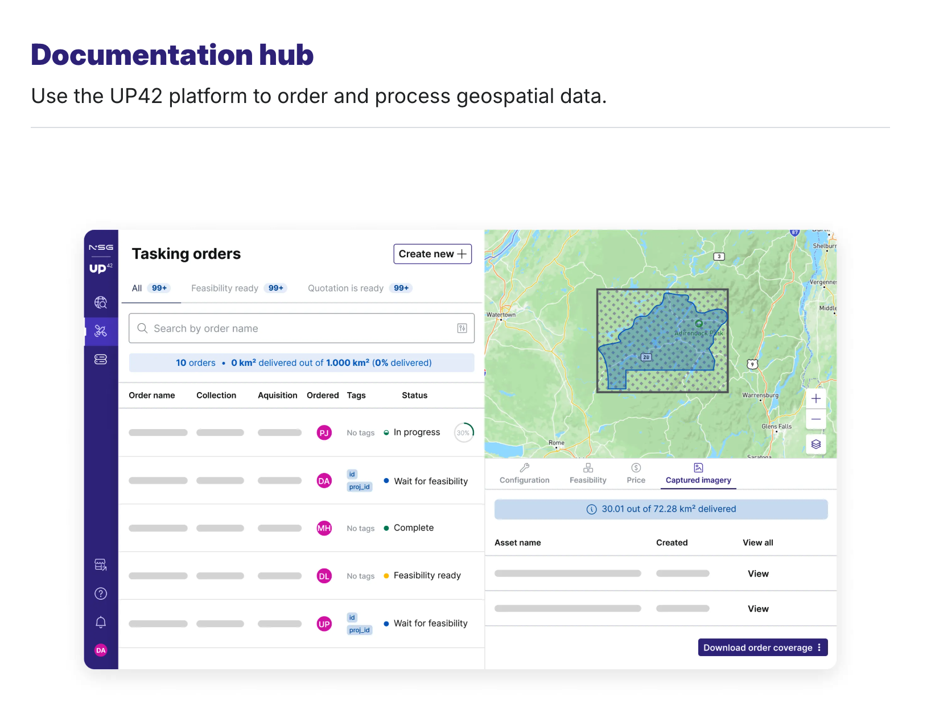Open the search filter settings icon
Image resolution: width=931 pixels, height=717 pixels.
coord(462,328)
